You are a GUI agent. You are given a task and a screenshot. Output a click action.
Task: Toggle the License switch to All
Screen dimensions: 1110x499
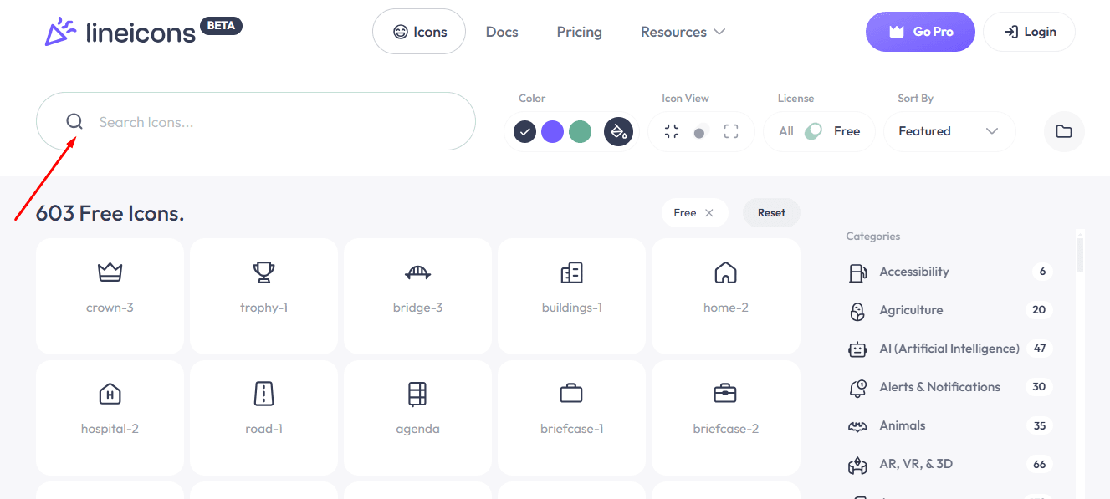tap(786, 131)
